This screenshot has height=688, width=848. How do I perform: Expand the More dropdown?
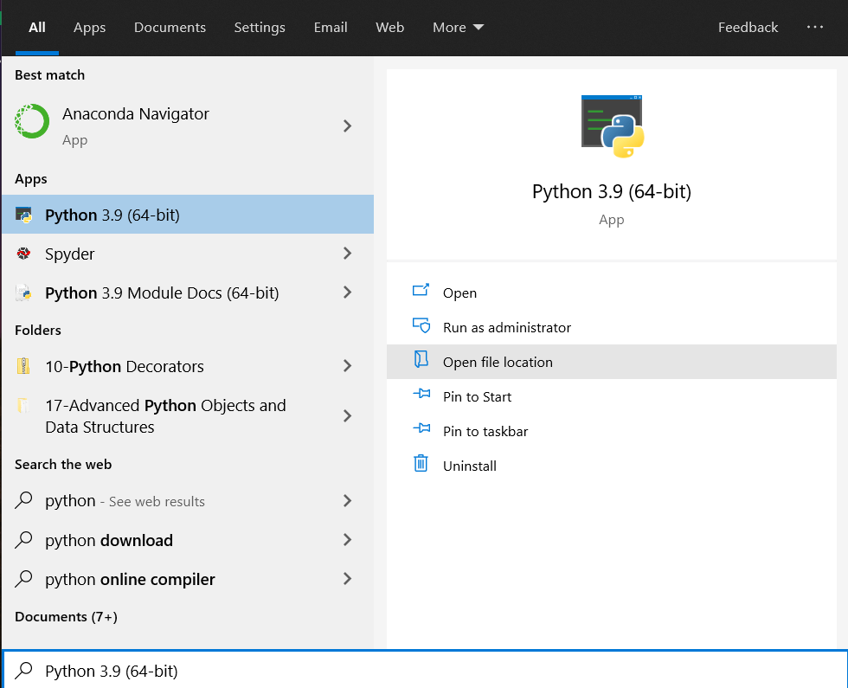(x=458, y=27)
